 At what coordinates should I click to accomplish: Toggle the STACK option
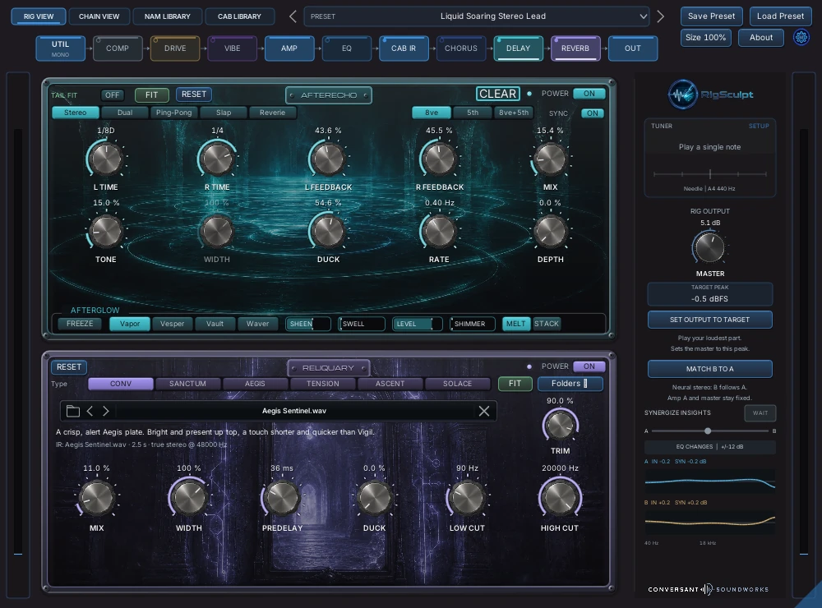(547, 324)
